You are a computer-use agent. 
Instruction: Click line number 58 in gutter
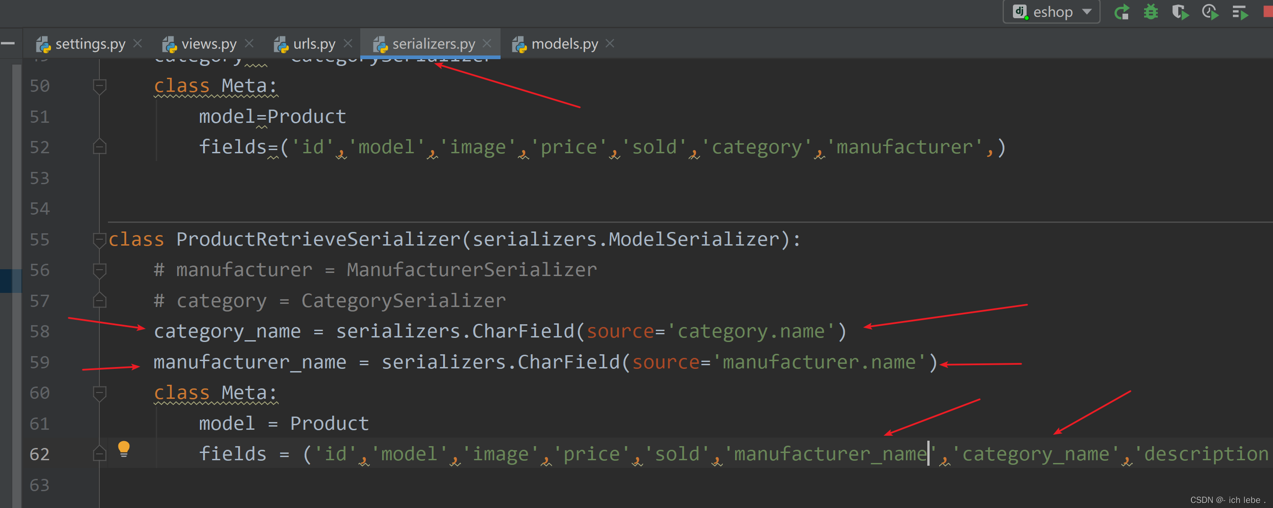[40, 331]
